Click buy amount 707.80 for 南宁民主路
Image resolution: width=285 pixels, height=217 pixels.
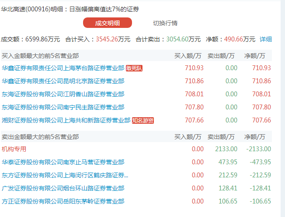(x=194, y=107)
